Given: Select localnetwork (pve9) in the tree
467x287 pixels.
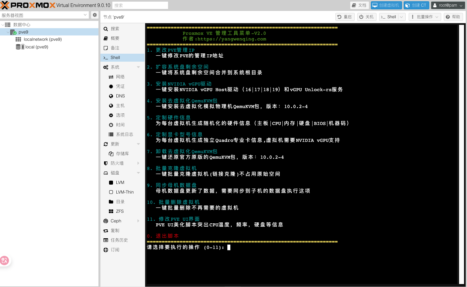Looking at the screenshot, I should [42, 39].
